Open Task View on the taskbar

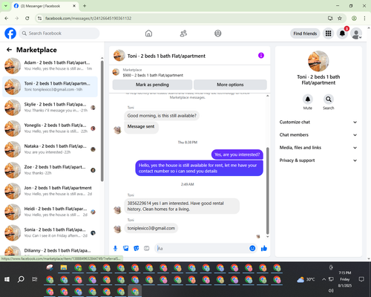point(35,279)
